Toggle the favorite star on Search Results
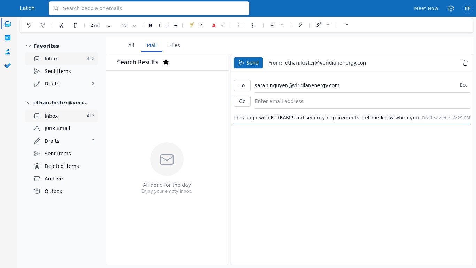Viewport: 476px width, 268px height. 166,62
